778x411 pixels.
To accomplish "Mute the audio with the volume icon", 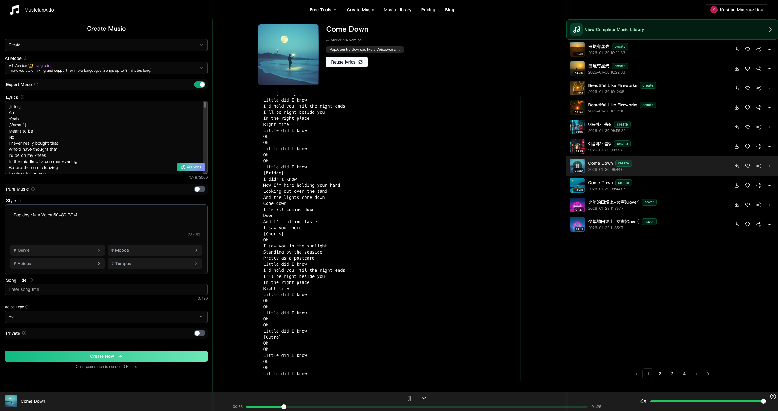I will [x=643, y=401].
